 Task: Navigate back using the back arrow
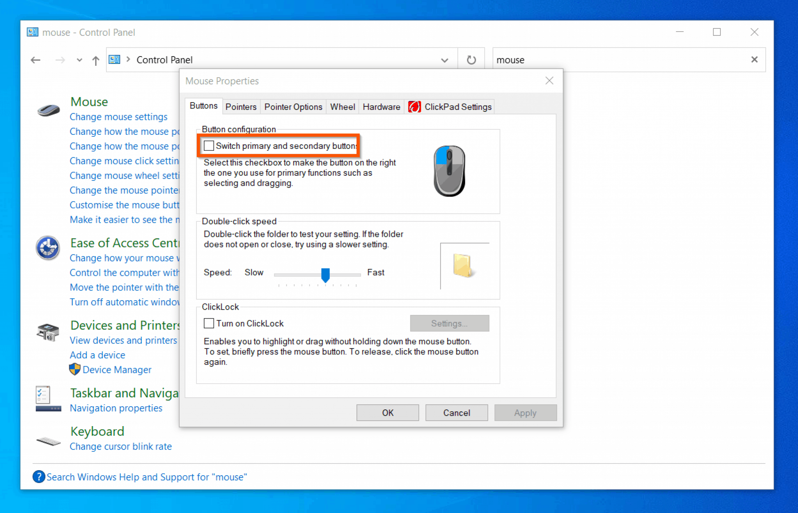pyautogui.click(x=35, y=60)
